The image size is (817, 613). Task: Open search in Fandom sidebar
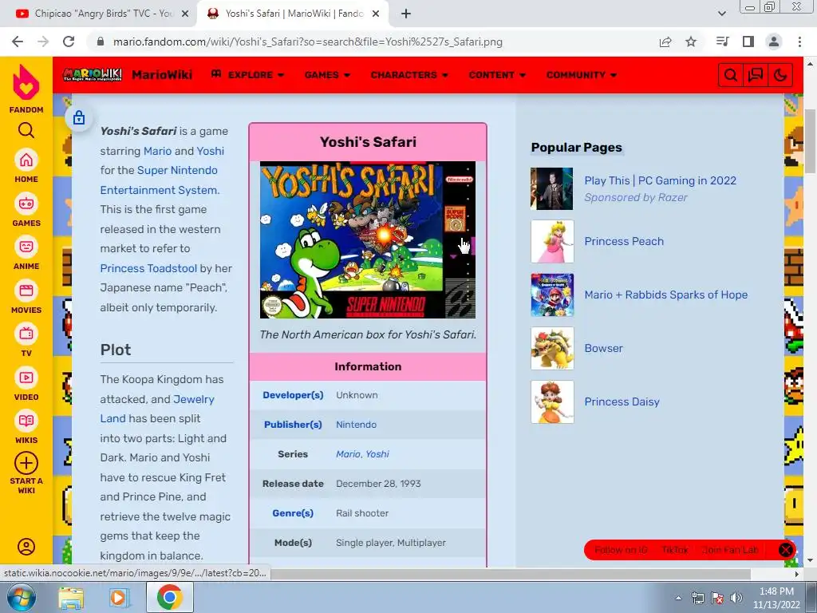click(x=26, y=130)
